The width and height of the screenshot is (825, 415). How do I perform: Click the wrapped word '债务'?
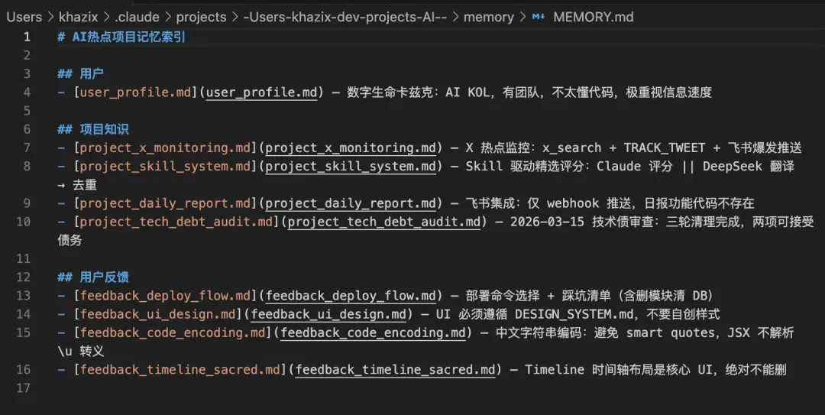[x=70, y=241]
